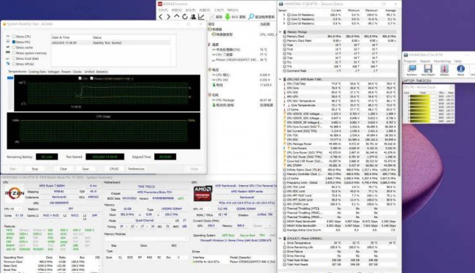Uncheck Stress FPU
Image resolution: width=475 pixels, height=273 pixels.
point(14,42)
